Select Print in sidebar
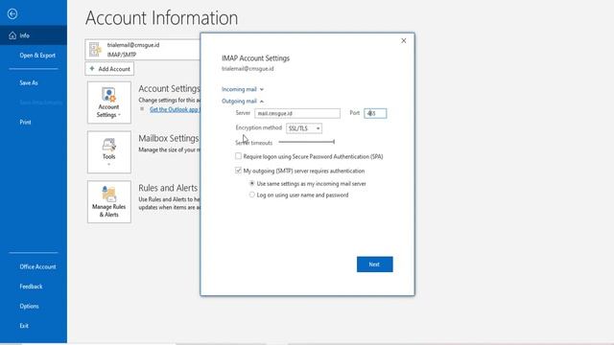Viewport: 614px width, 345px height. (25, 122)
